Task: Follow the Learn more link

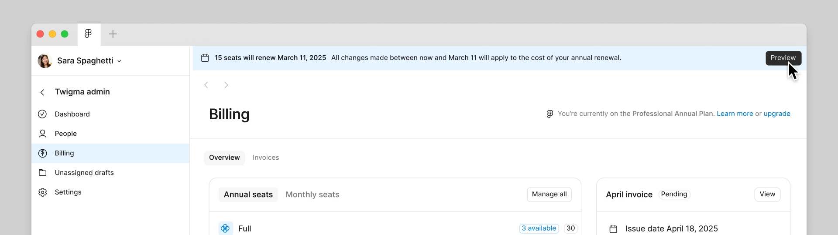Action: click(x=735, y=114)
